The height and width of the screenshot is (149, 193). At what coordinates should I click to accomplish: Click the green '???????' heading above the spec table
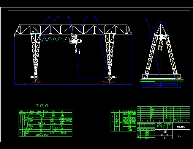click(42, 105)
